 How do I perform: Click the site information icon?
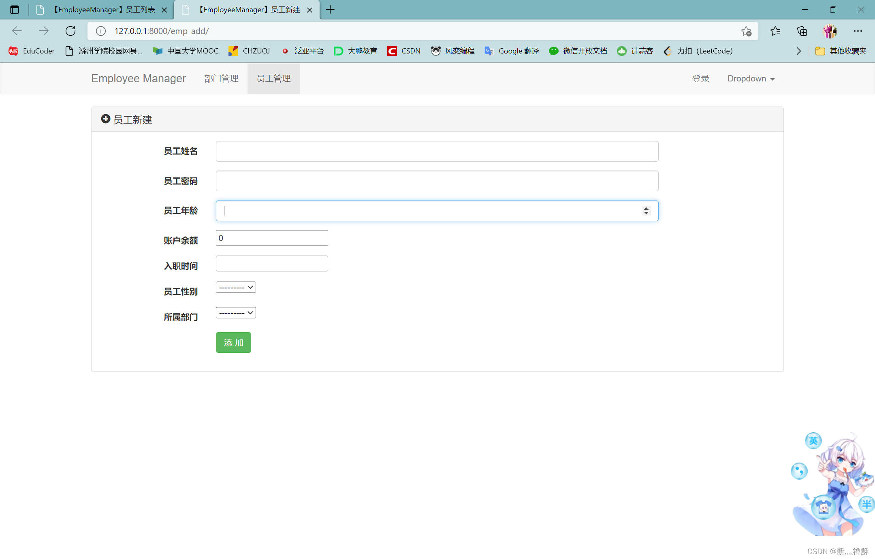(101, 31)
